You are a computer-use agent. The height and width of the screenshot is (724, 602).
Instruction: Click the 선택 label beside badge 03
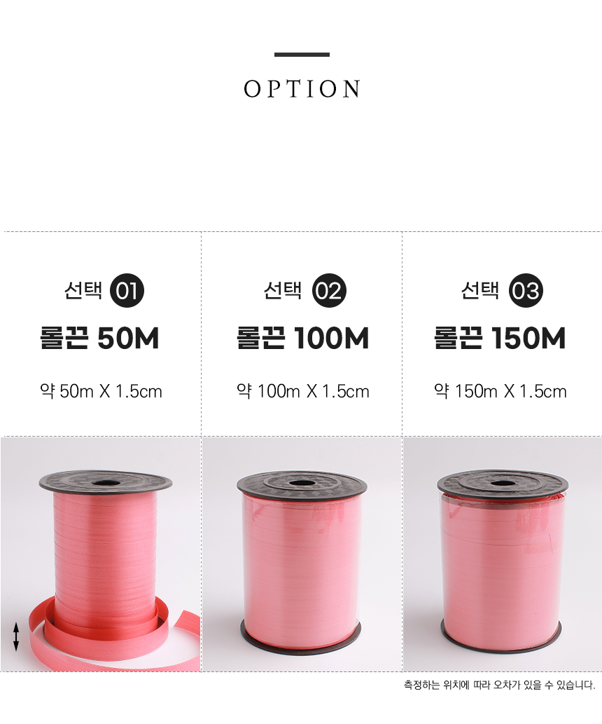click(x=481, y=290)
